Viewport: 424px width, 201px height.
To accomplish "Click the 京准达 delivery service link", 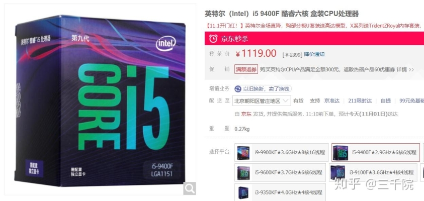I will [332, 101].
